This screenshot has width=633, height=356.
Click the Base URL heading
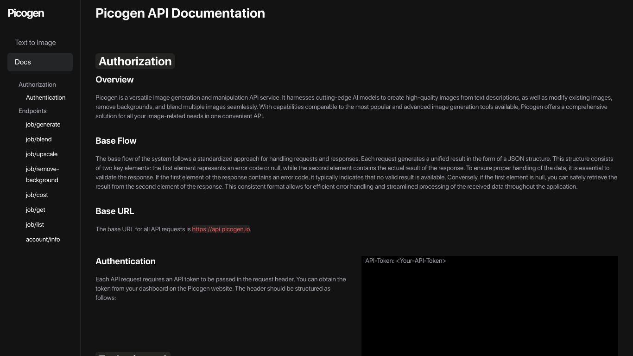pyautogui.click(x=115, y=211)
